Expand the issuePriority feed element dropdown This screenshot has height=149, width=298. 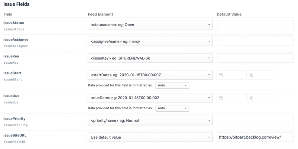[x=150, y=120]
